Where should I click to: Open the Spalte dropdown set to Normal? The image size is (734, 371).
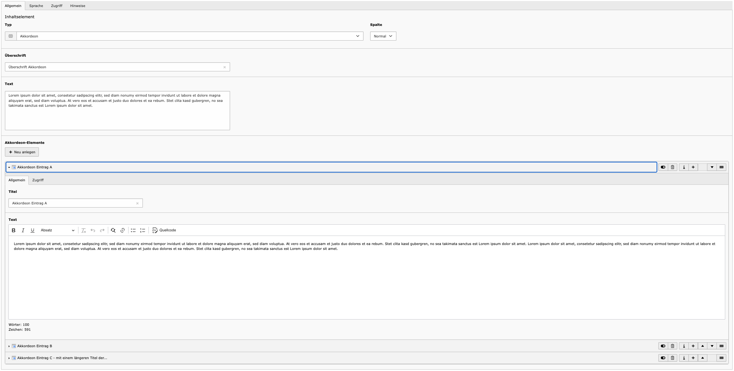click(383, 36)
